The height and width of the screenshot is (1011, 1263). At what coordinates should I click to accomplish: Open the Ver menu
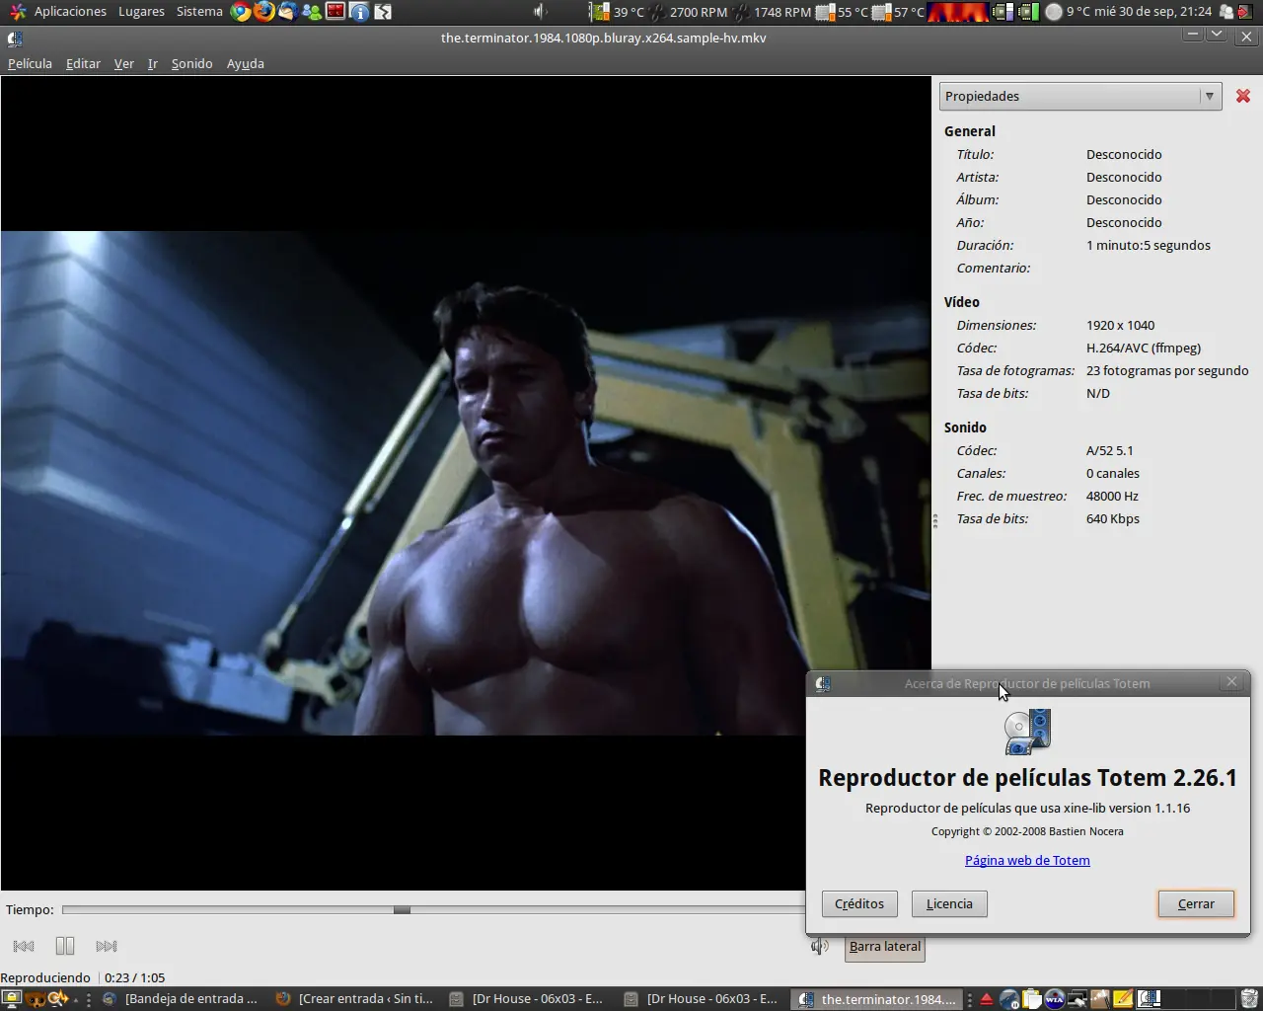(x=123, y=63)
